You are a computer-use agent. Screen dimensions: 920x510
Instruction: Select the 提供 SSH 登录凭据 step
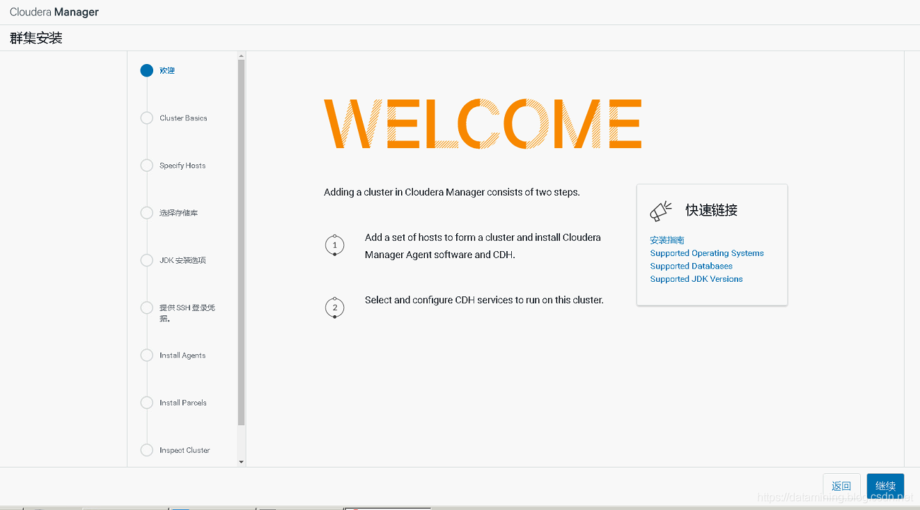coord(187,313)
